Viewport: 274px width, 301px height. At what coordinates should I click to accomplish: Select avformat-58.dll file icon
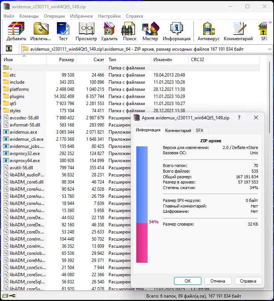click(x=6, y=125)
